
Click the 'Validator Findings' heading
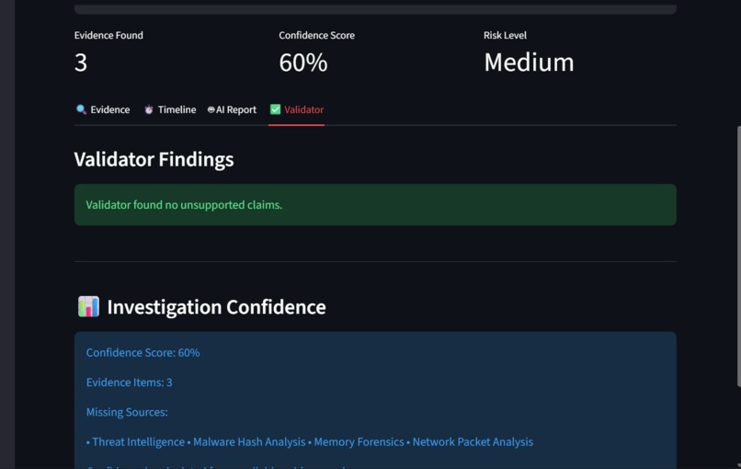click(154, 159)
